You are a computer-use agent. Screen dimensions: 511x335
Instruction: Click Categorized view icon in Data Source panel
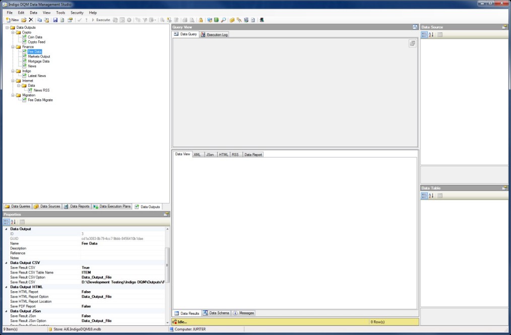coord(424,35)
